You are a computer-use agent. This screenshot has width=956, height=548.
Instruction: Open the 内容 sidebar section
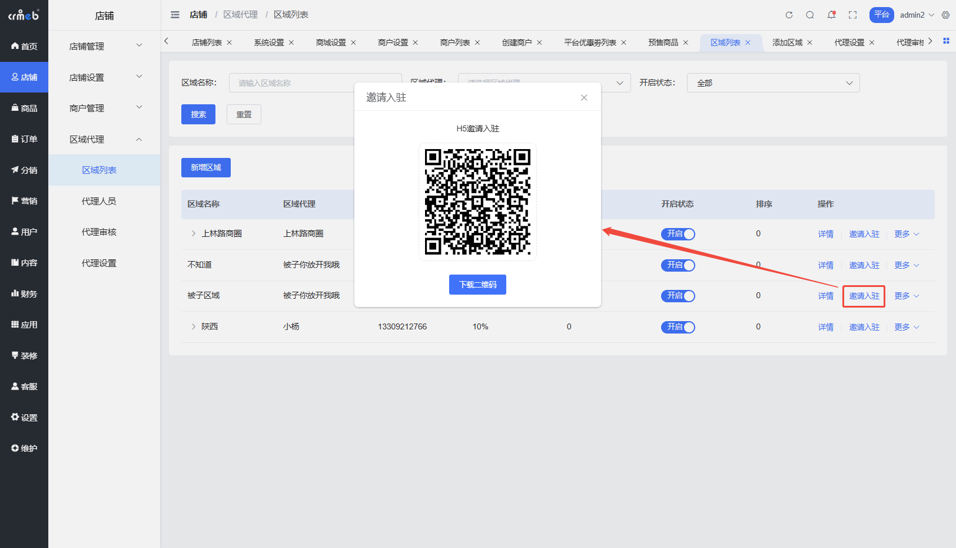coord(24,263)
